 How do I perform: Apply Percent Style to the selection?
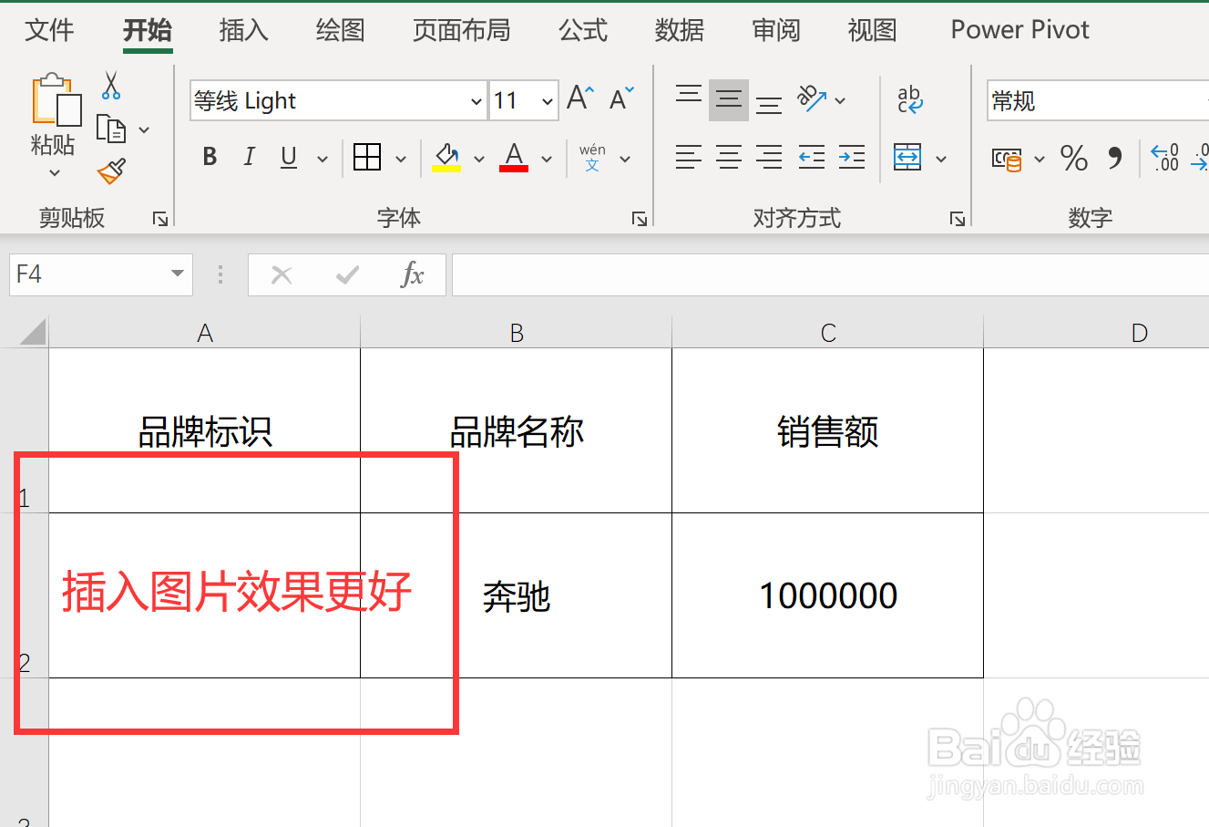(x=1073, y=158)
